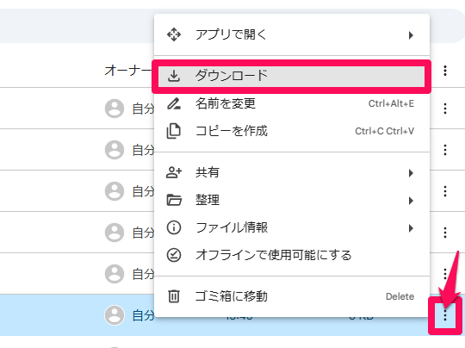Screen dimensions: 465x348
Task: Open the three-dot menu of the highlighted blue row
Action: pyautogui.click(x=445, y=315)
